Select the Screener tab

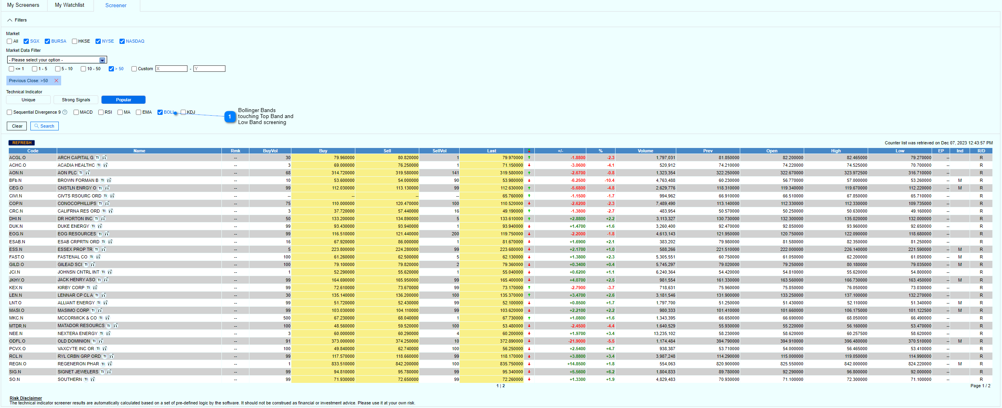point(116,5)
